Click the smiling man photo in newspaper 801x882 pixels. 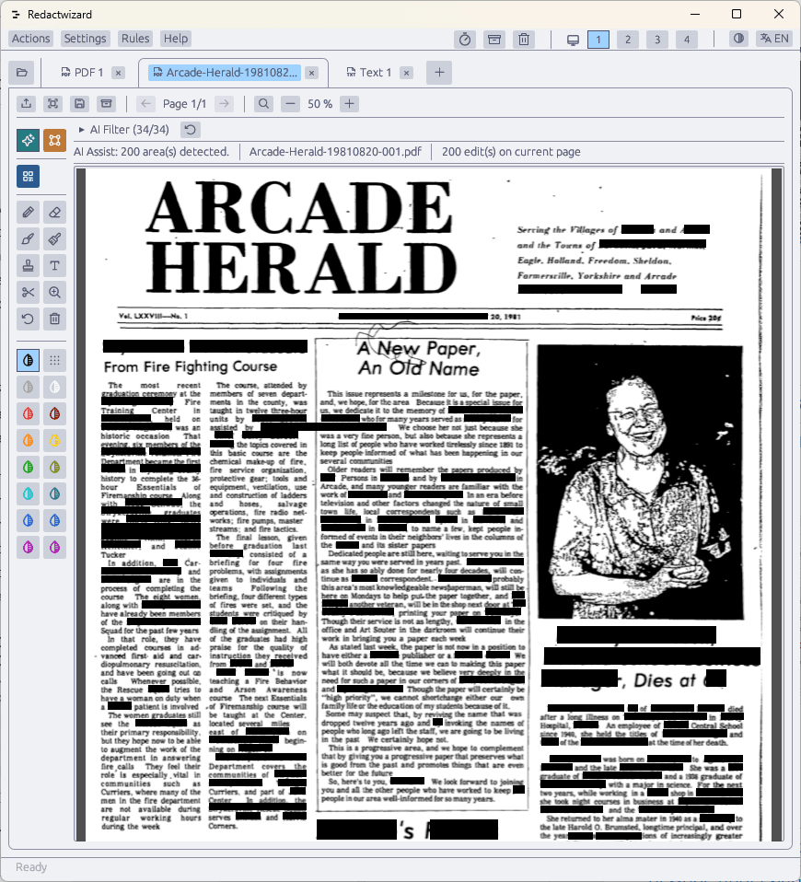(640, 482)
